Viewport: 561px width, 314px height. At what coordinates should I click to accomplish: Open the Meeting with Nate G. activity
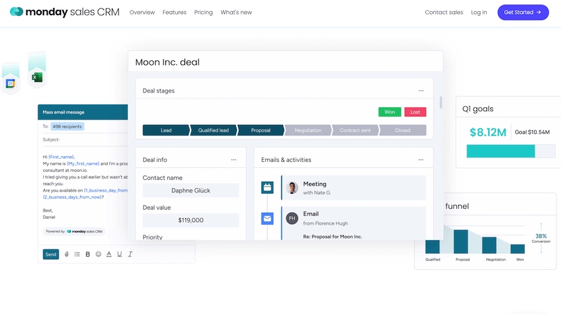tap(353, 187)
